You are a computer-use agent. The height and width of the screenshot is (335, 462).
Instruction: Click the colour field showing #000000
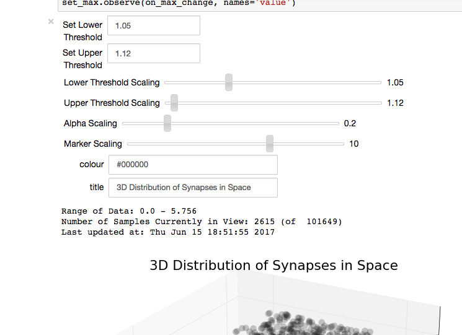click(193, 165)
